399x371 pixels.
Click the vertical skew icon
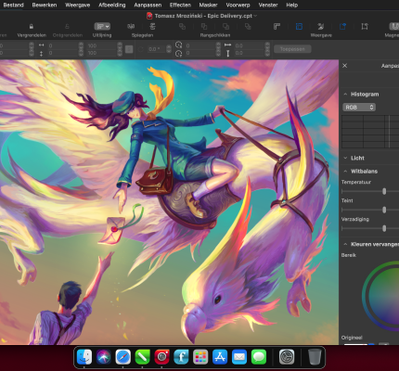coord(228,54)
